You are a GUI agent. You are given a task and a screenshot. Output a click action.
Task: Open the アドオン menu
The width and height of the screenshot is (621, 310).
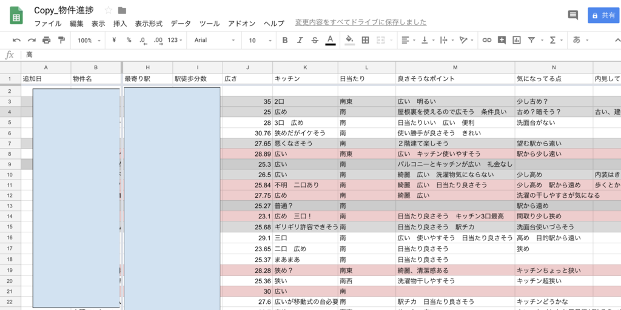pyautogui.click(x=241, y=24)
